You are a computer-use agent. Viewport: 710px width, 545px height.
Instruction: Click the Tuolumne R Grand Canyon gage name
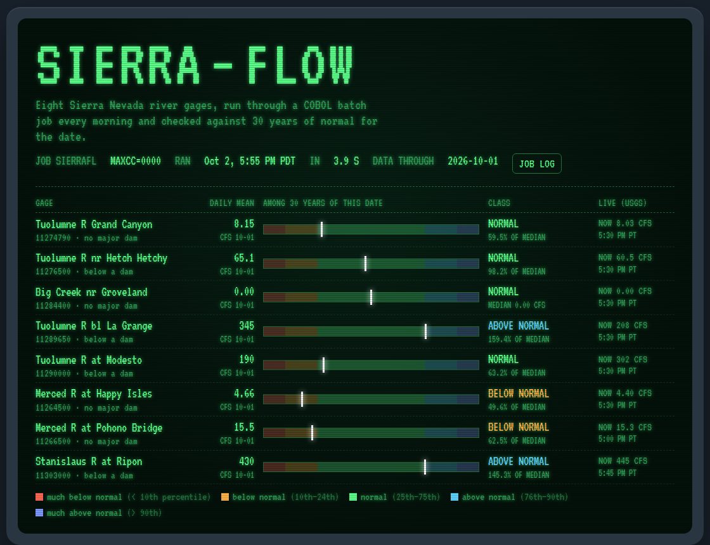94,224
